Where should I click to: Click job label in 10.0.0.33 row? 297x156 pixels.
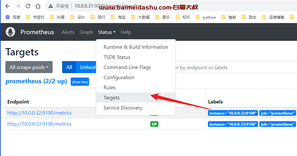click(277, 124)
